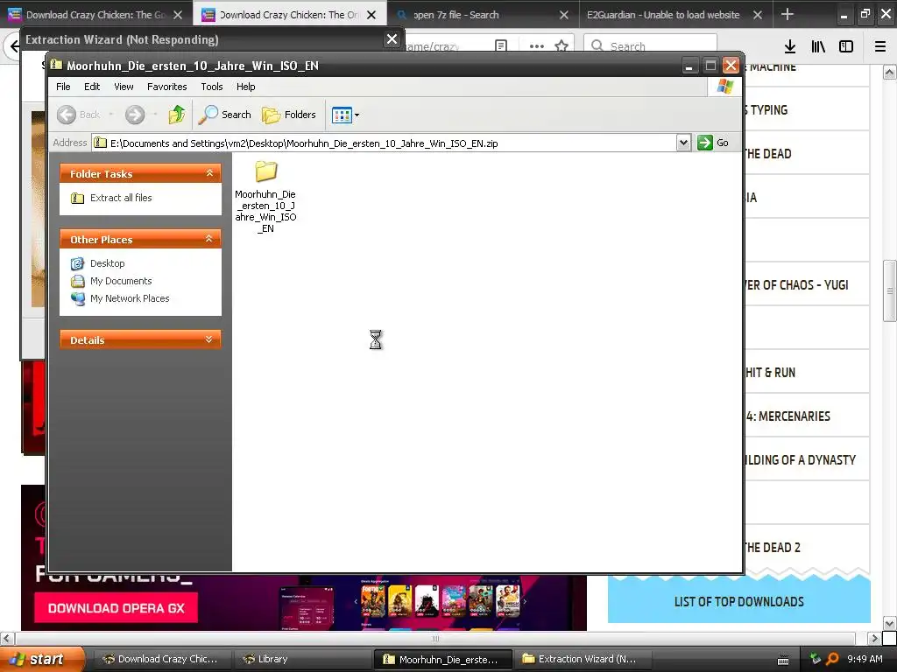Screen dimensions: 897x672
Task: Open the View menu
Action: 124,87
